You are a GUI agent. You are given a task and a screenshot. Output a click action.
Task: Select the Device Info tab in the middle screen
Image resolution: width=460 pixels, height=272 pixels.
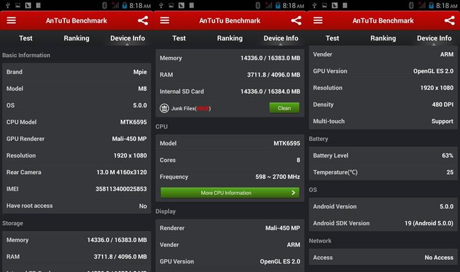281,38
